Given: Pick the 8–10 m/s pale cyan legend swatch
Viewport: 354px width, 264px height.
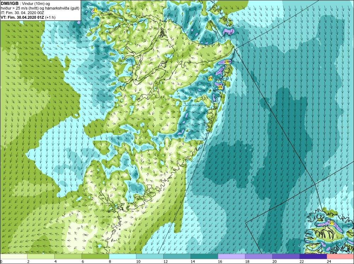Looking at the screenshot, I should click(122, 257).
